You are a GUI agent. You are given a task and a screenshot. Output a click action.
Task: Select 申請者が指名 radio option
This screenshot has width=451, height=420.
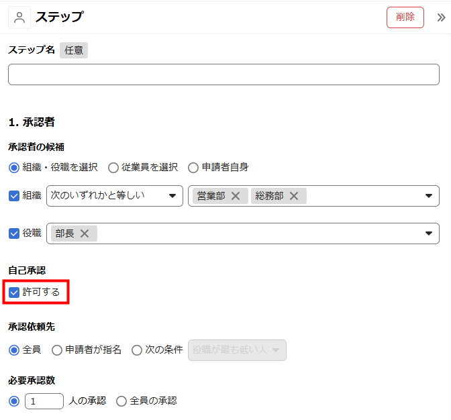click(x=57, y=350)
